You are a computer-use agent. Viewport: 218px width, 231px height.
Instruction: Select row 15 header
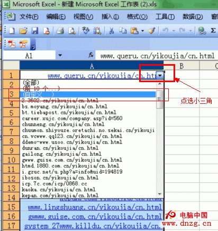(x=11, y=207)
